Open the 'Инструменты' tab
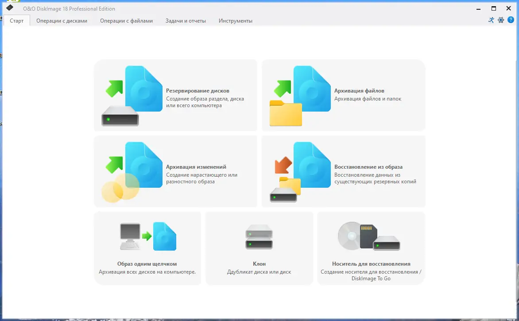 click(x=235, y=20)
